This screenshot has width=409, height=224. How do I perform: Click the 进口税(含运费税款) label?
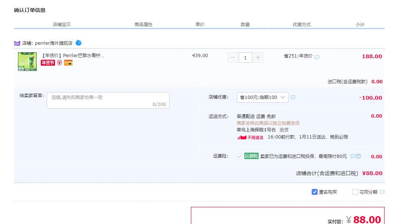347,82
